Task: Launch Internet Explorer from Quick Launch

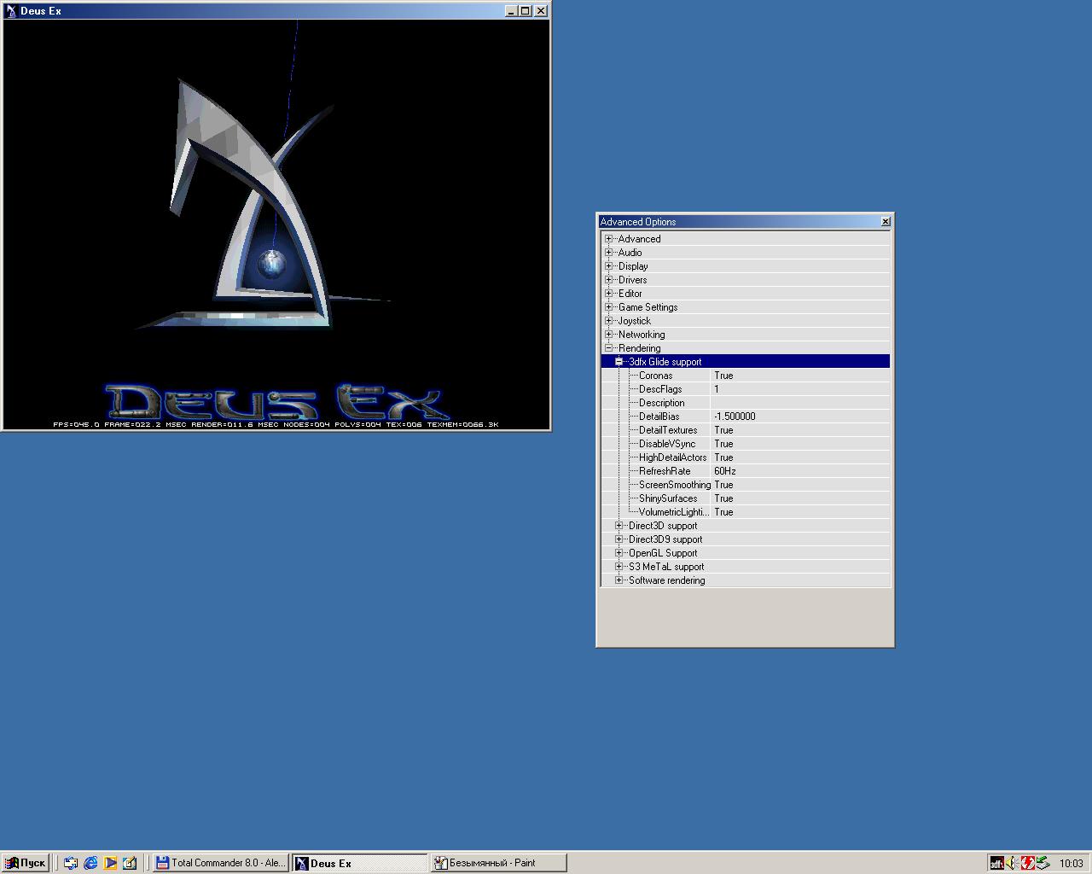Action: (x=90, y=863)
